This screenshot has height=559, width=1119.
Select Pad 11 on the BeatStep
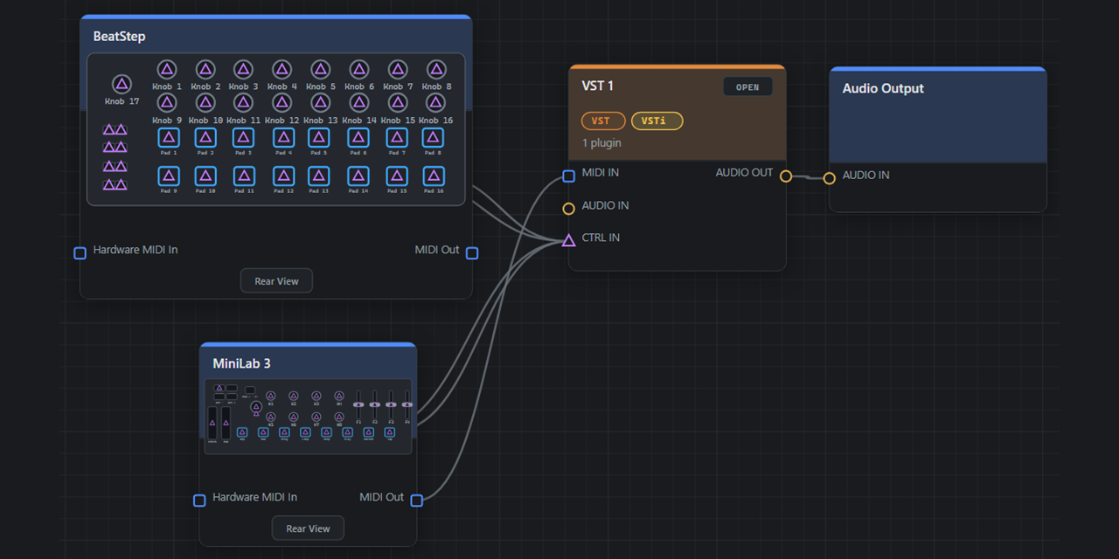tap(244, 176)
